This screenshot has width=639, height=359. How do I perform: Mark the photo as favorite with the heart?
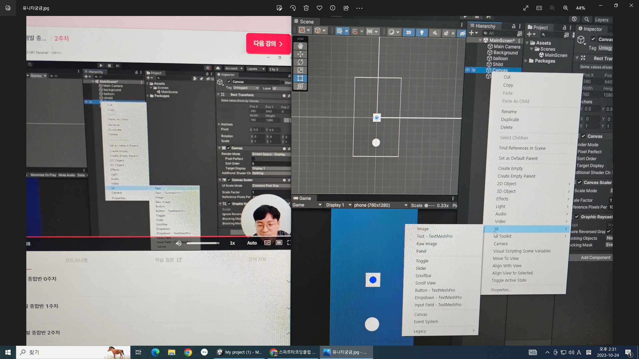click(319, 8)
